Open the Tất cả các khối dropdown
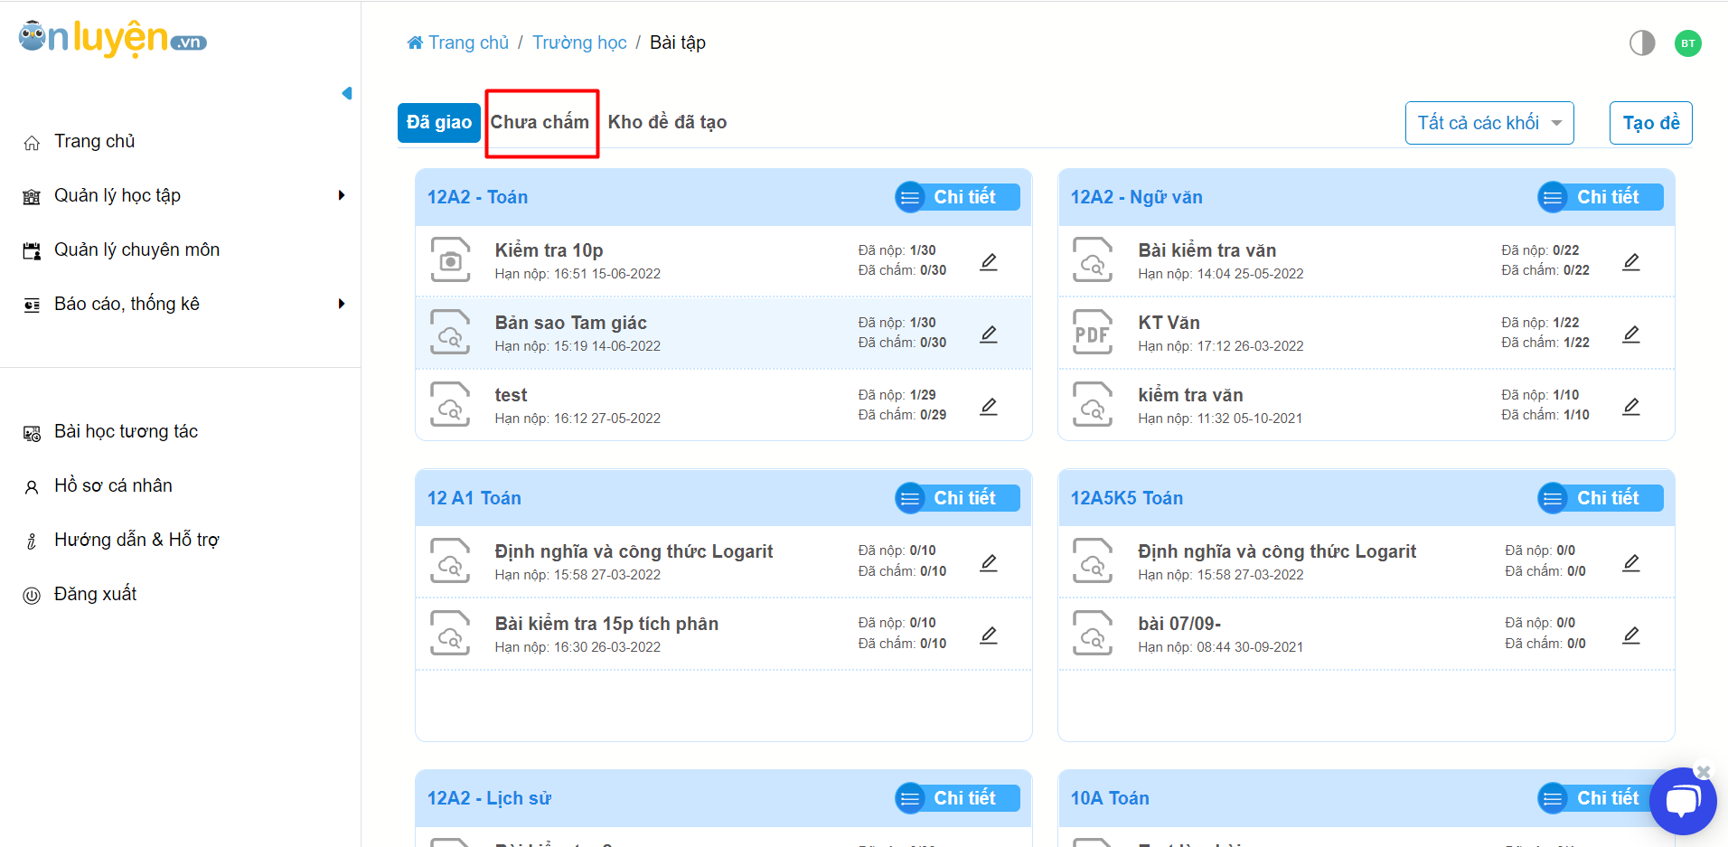 click(1489, 123)
